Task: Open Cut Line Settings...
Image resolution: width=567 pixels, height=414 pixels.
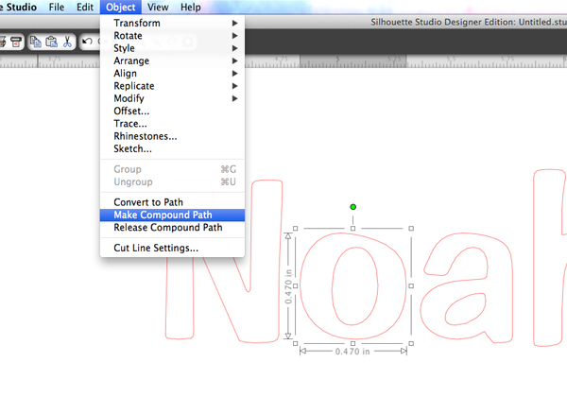Action: pyautogui.click(x=172, y=248)
